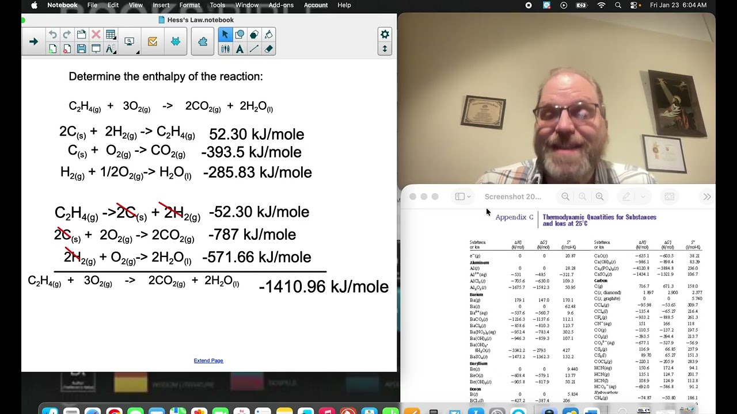Open the Apple menu
The image size is (737, 414).
(x=34, y=5)
